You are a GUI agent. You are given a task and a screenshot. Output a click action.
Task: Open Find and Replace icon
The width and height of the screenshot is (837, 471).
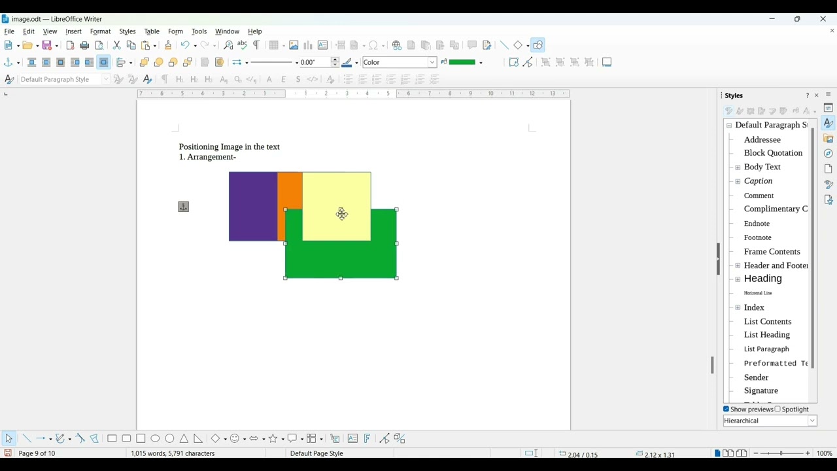pos(229,46)
